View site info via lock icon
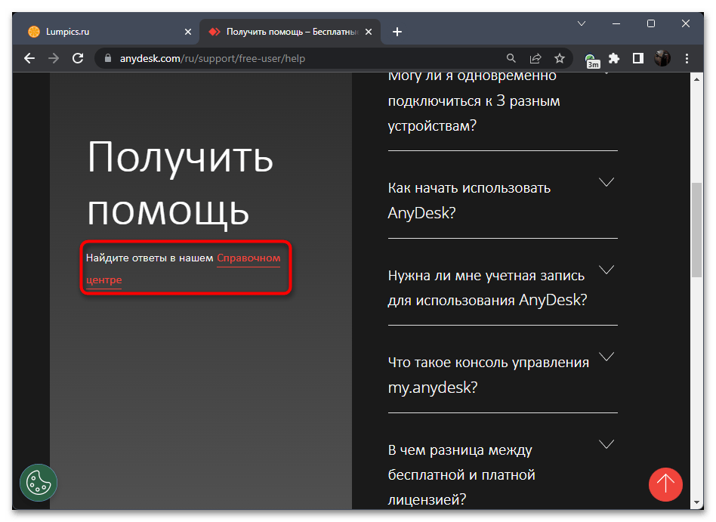 pyautogui.click(x=108, y=58)
